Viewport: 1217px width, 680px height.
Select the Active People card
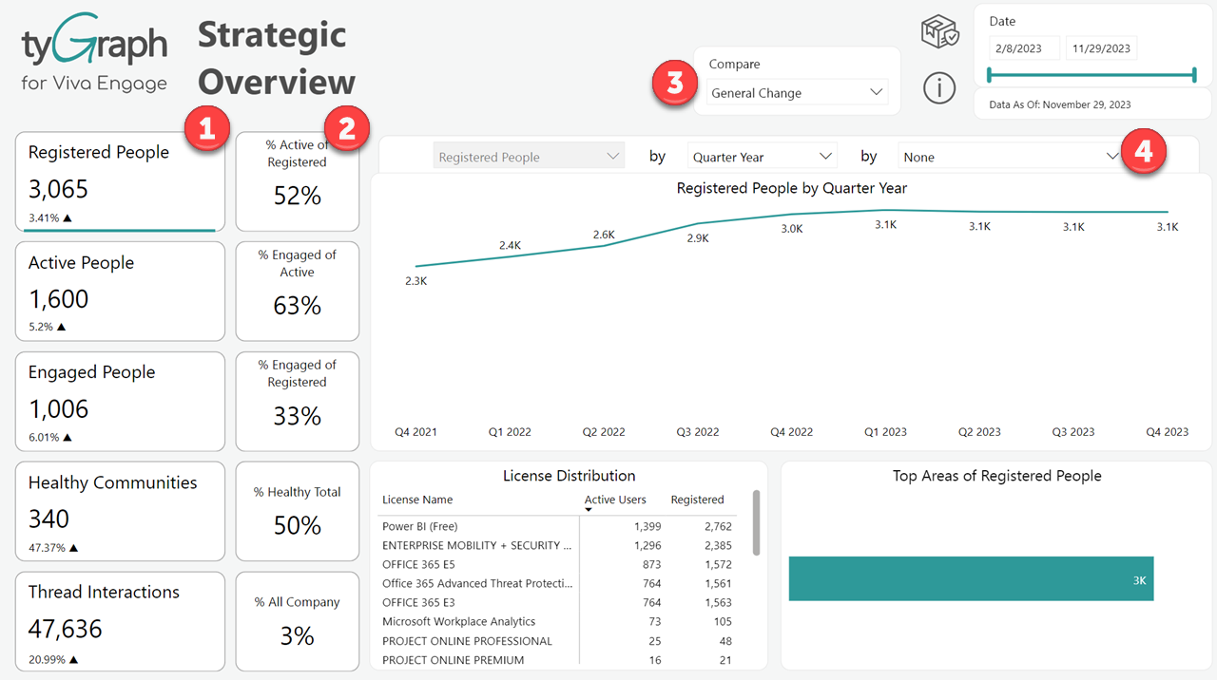coord(120,292)
